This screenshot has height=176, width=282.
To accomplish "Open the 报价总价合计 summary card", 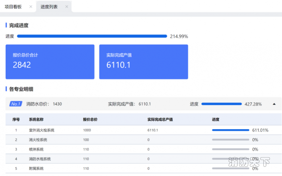I will 50,62.
